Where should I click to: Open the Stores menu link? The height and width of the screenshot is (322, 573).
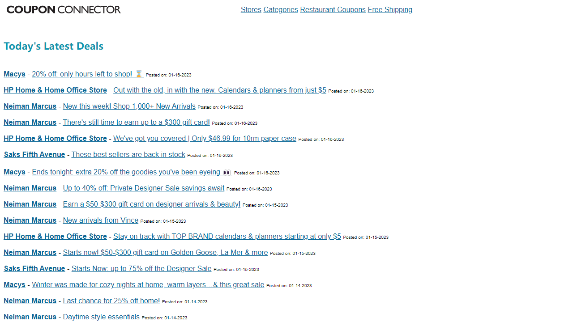point(251,9)
